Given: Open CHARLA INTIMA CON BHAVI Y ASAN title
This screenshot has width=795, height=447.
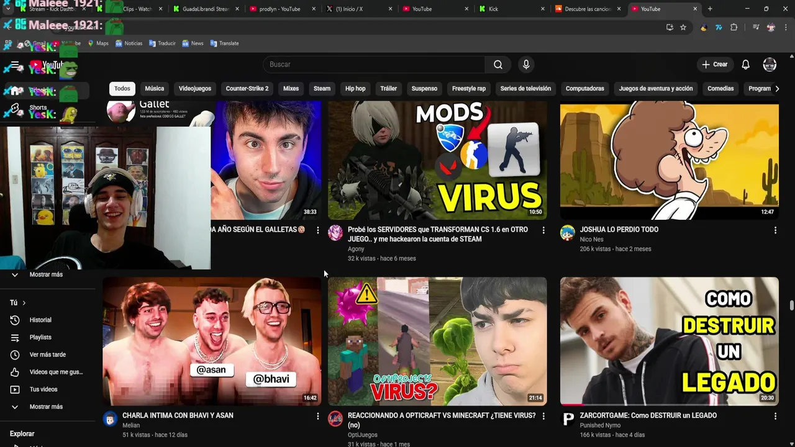Looking at the screenshot, I should tap(178, 415).
